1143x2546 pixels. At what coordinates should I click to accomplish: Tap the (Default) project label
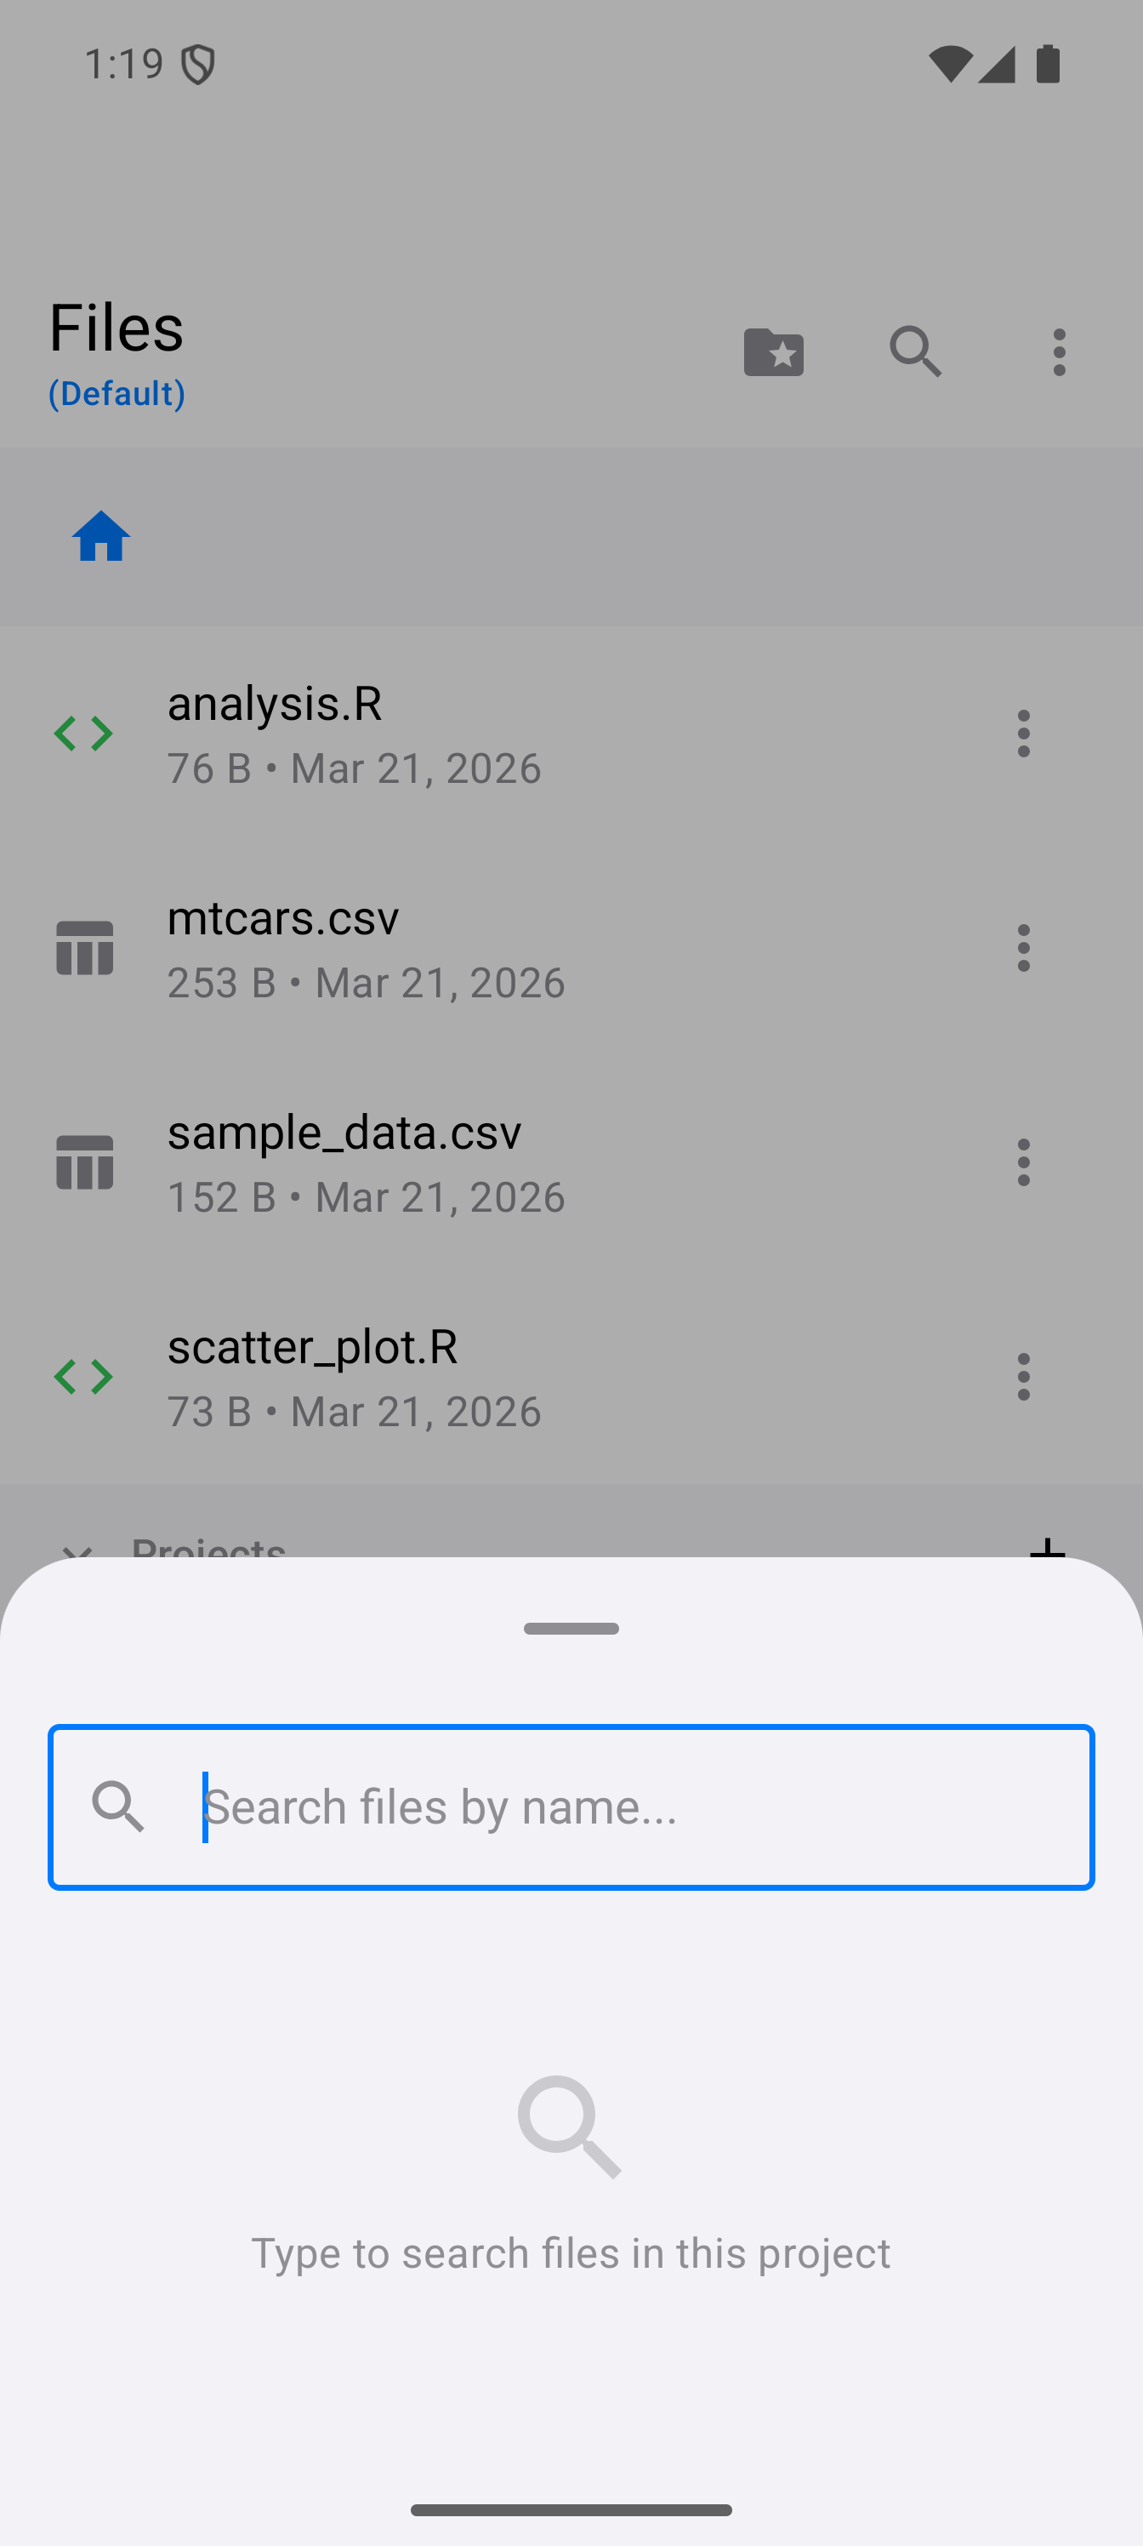point(117,393)
